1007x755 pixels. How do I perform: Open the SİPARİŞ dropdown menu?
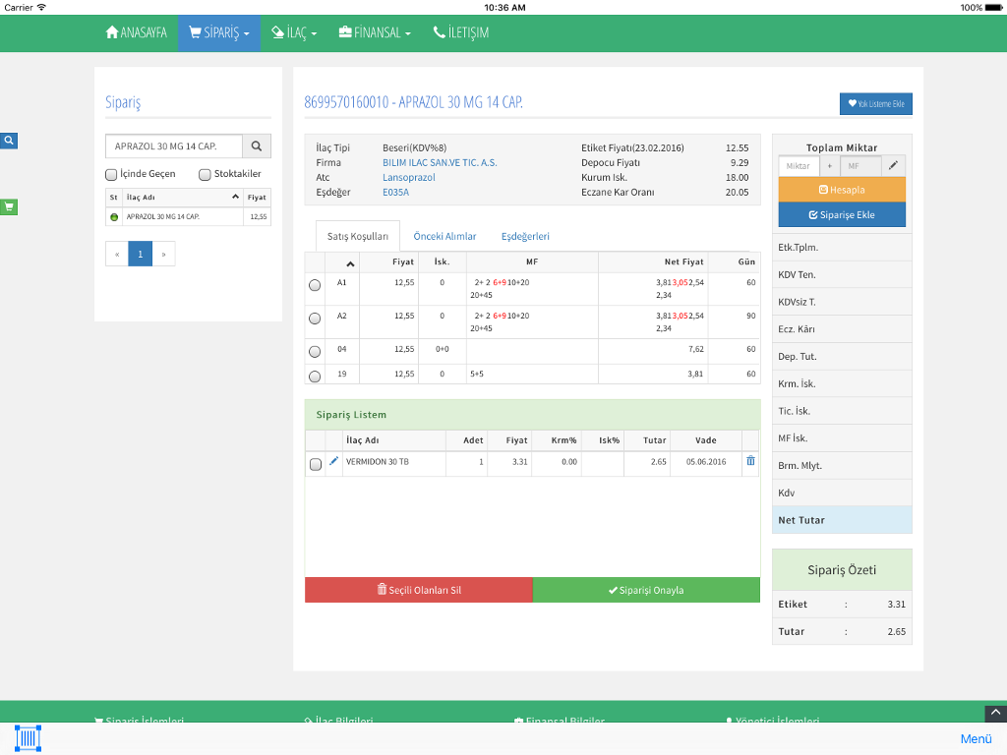coord(219,32)
